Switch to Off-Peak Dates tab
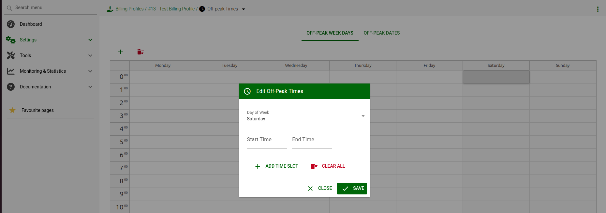 382,33
